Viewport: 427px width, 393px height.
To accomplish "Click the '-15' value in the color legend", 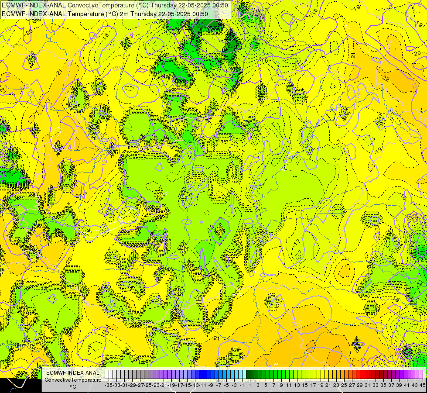I will (x=188, y=386).
